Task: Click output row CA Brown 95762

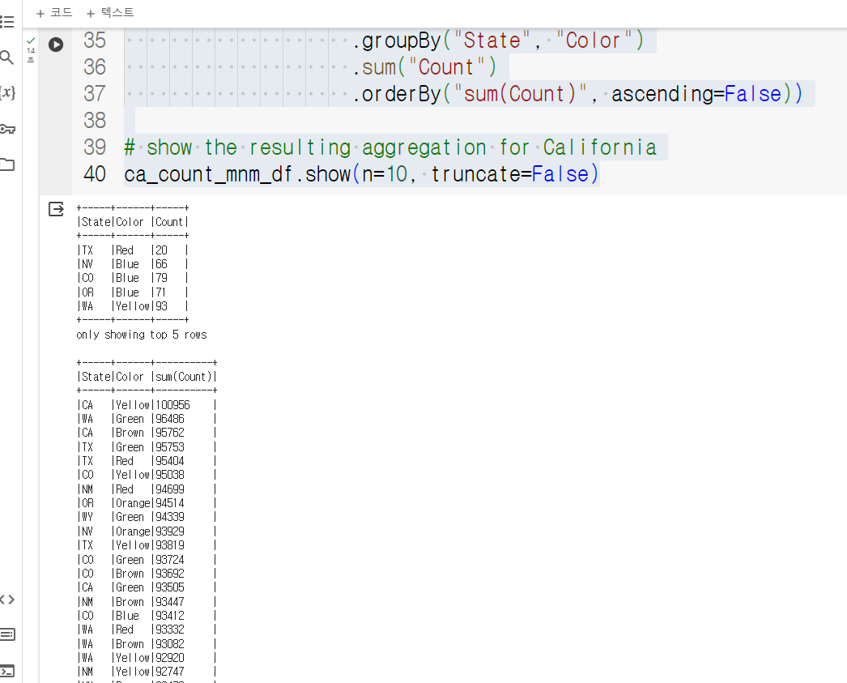Action: 147,433
